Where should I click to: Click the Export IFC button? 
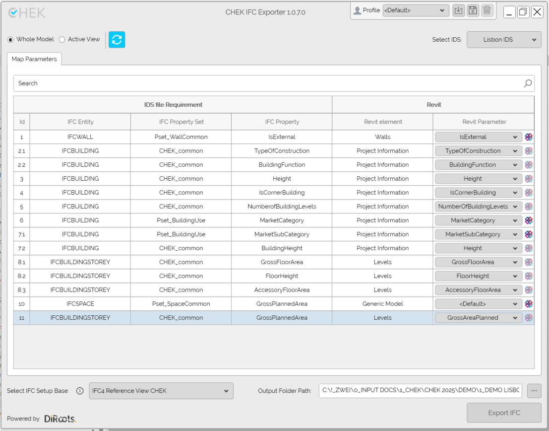click(504, 413)
